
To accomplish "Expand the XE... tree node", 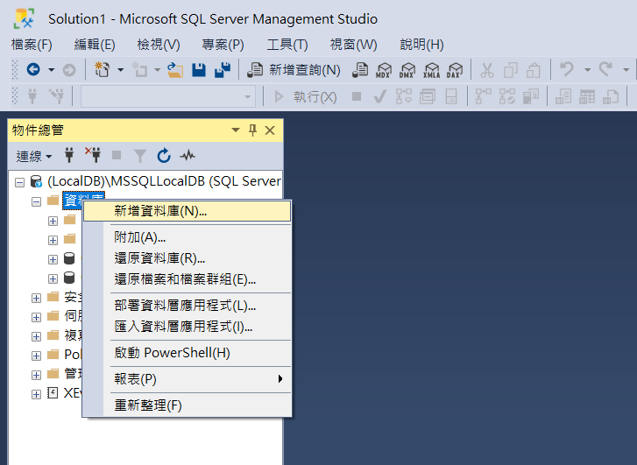I will tap(36, 394).
